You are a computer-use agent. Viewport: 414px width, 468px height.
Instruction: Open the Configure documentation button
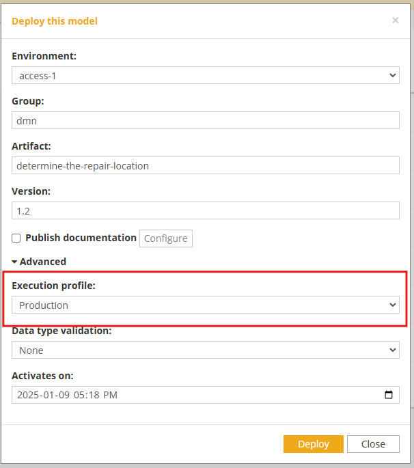coord(166,238)
